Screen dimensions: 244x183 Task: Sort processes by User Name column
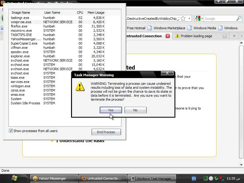(52, 13)
